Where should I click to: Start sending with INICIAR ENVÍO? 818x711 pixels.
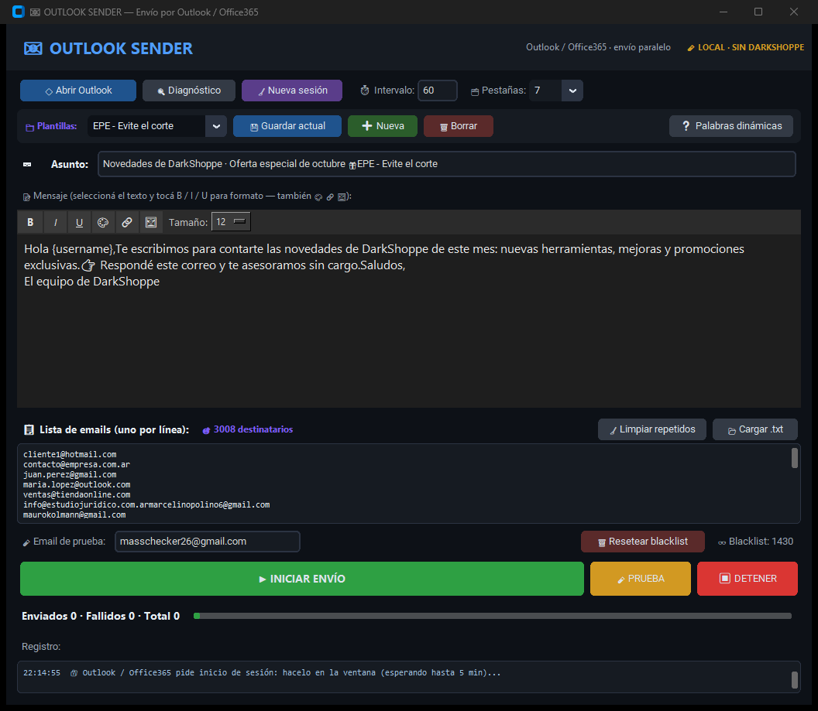301,579
